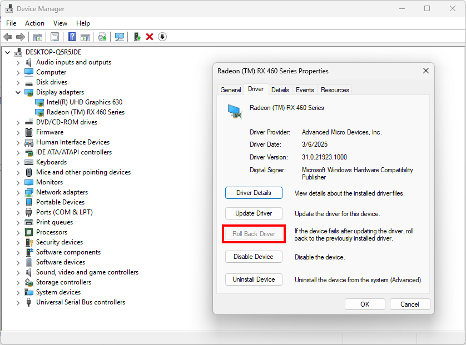Select Intel(R) UHD Graphics 630 device
This screenshot has width=466, height=345.
tap(84, 102)
